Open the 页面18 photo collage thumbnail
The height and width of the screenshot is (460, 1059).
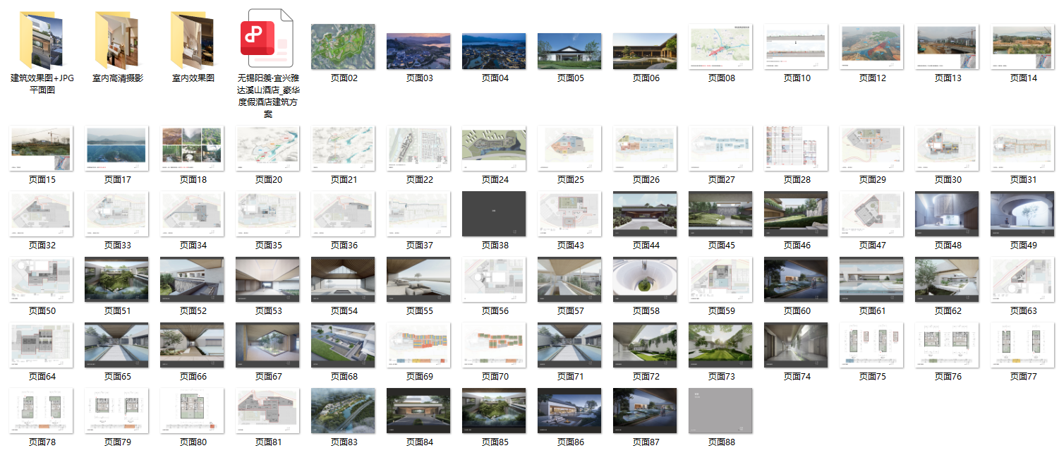(192, 147)
